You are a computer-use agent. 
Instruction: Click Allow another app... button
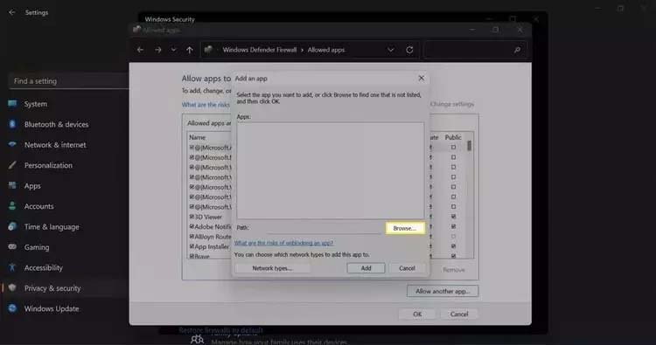pyautogui.click(x=443, y=291)
